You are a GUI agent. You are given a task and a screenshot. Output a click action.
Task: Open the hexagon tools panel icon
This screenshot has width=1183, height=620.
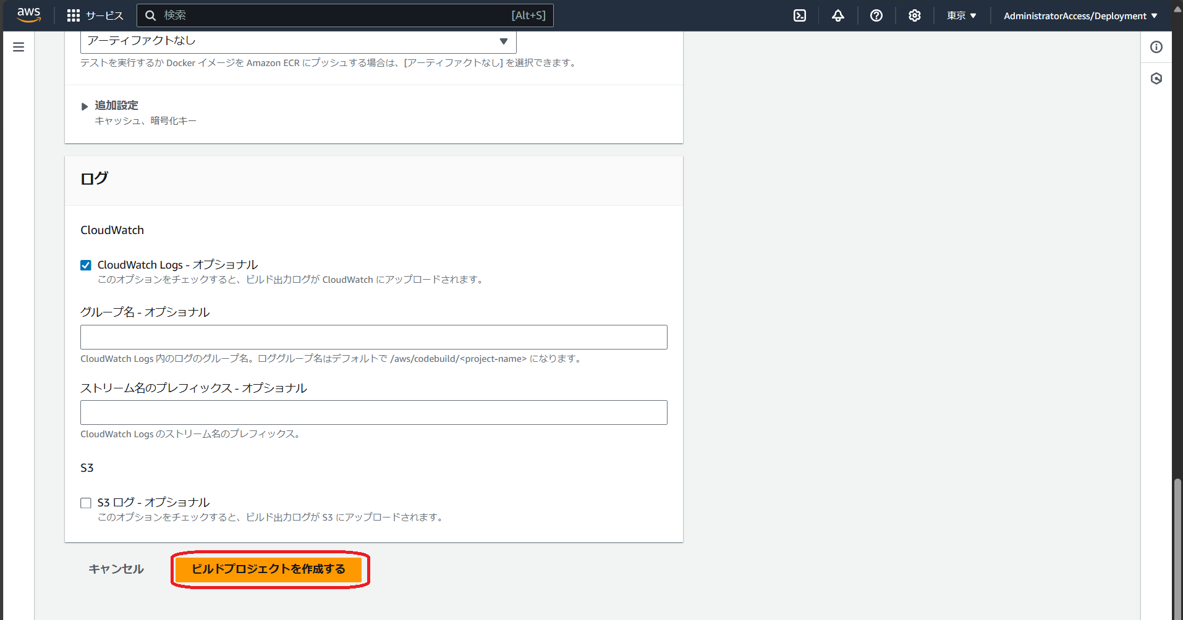tap(1156, 78)
